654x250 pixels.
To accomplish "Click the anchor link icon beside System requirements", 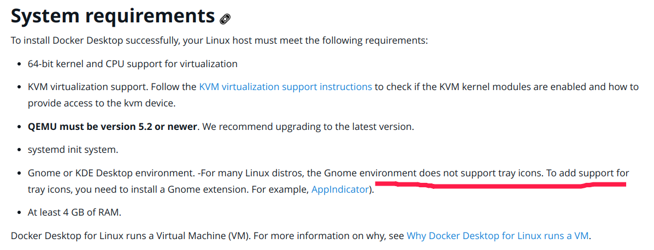I will [225, 19].
